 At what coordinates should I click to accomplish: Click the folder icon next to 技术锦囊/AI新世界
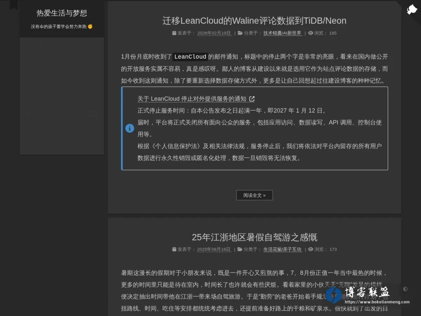click(x=240, y=33)
